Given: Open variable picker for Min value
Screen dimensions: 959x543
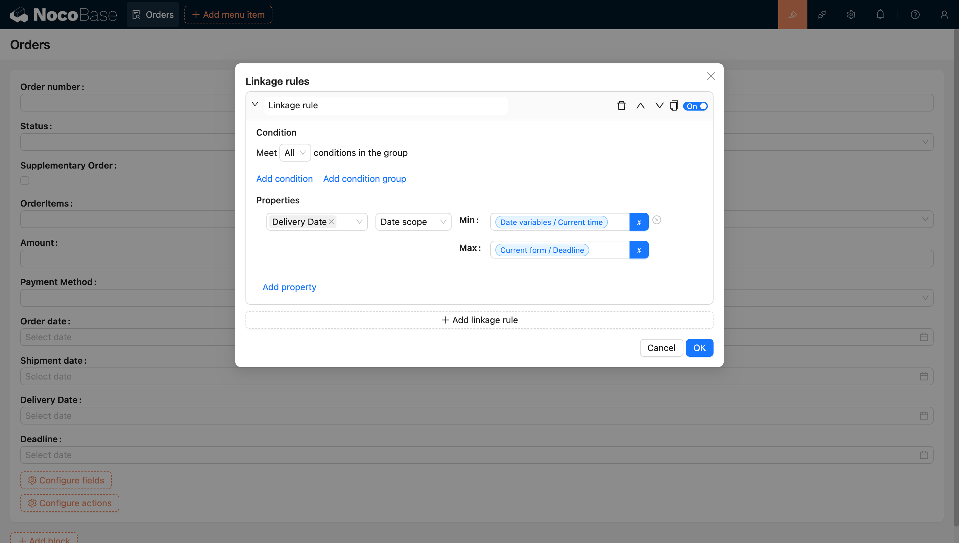Looking at the screenshot, I should [639, 222].
